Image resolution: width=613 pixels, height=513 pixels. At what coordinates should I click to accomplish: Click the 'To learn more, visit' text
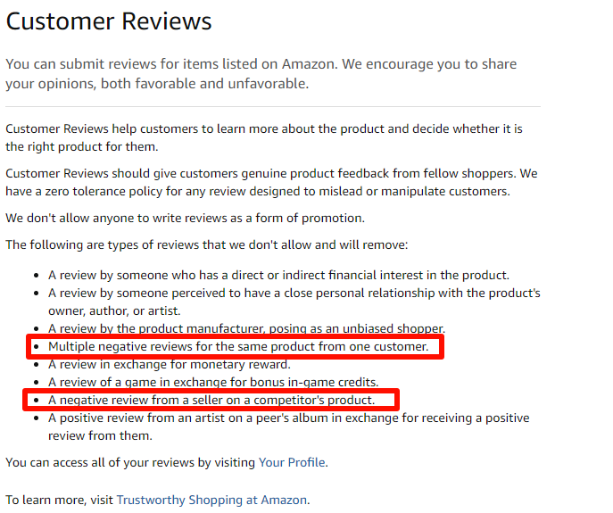(60, 500)
